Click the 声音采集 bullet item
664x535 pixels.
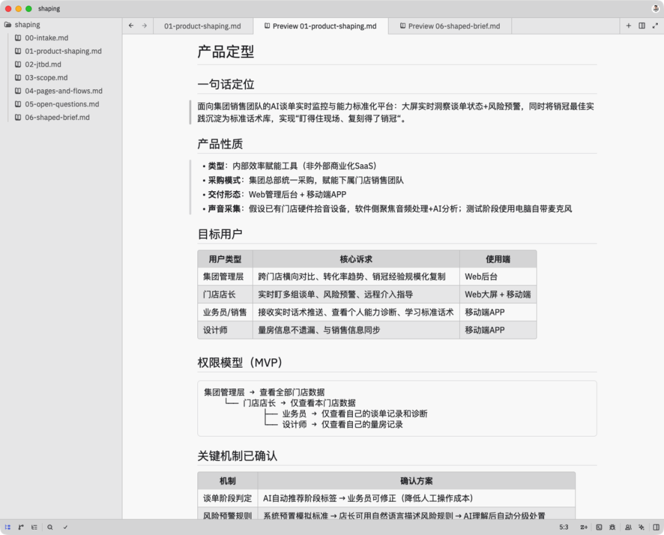(x=387, y=209)
